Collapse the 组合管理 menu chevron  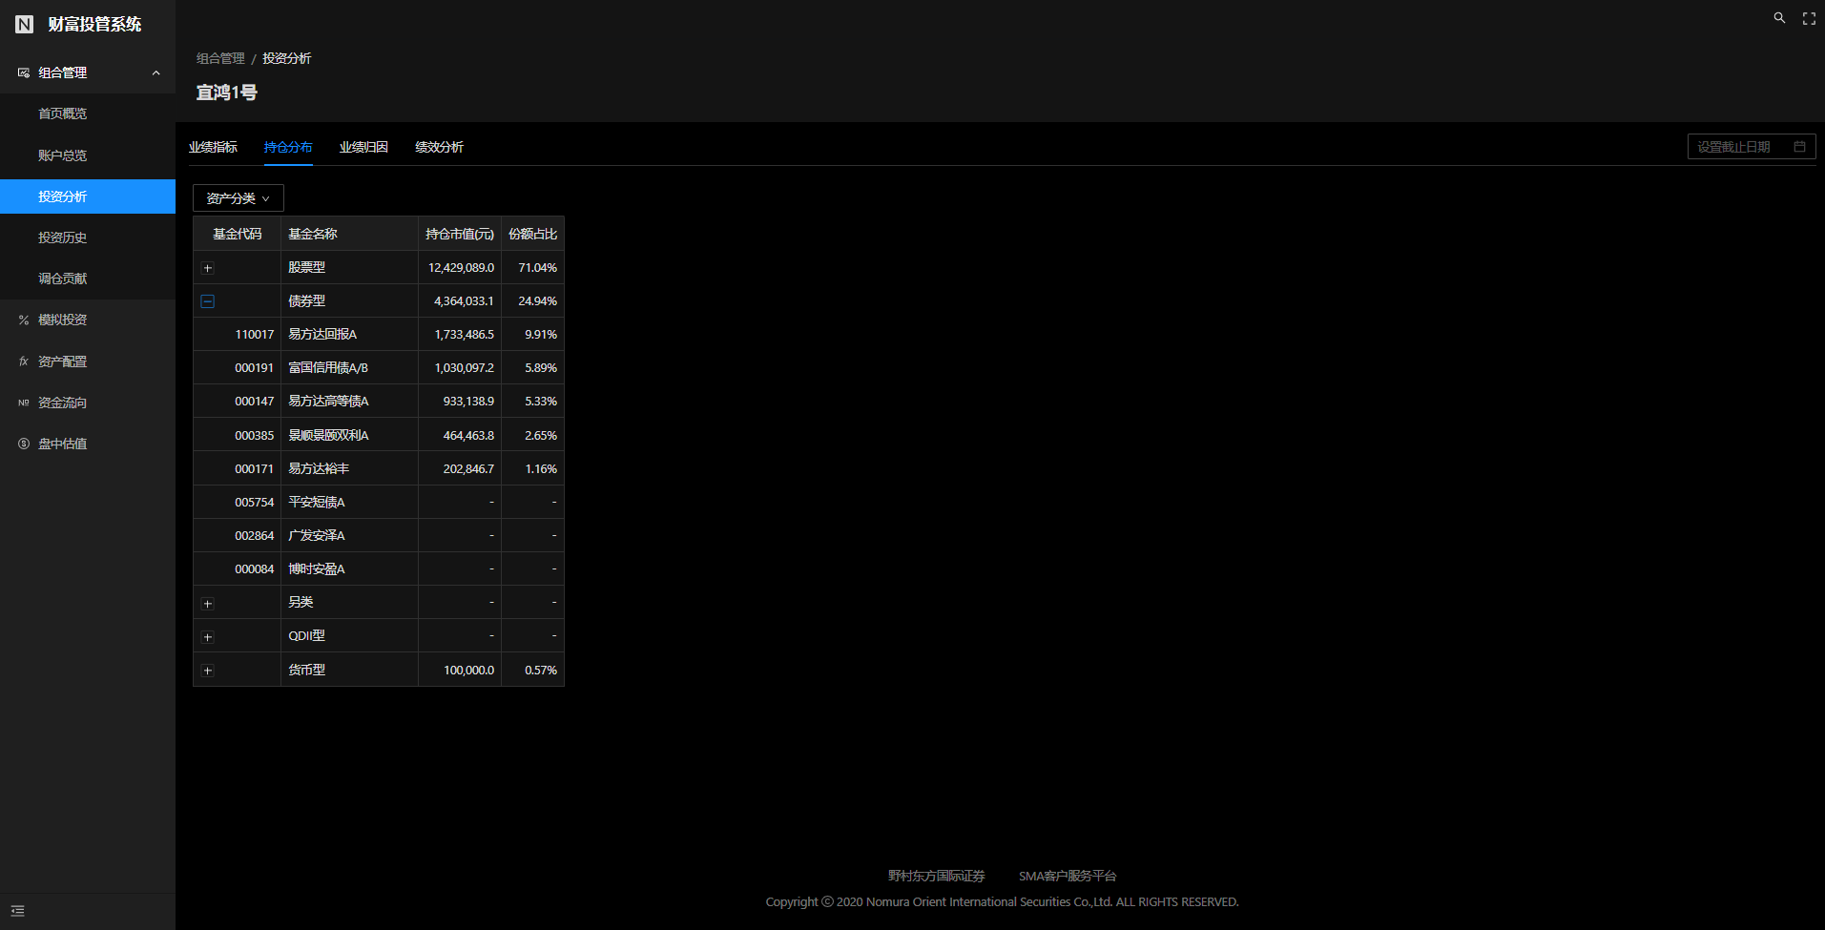tap(156, 72)
